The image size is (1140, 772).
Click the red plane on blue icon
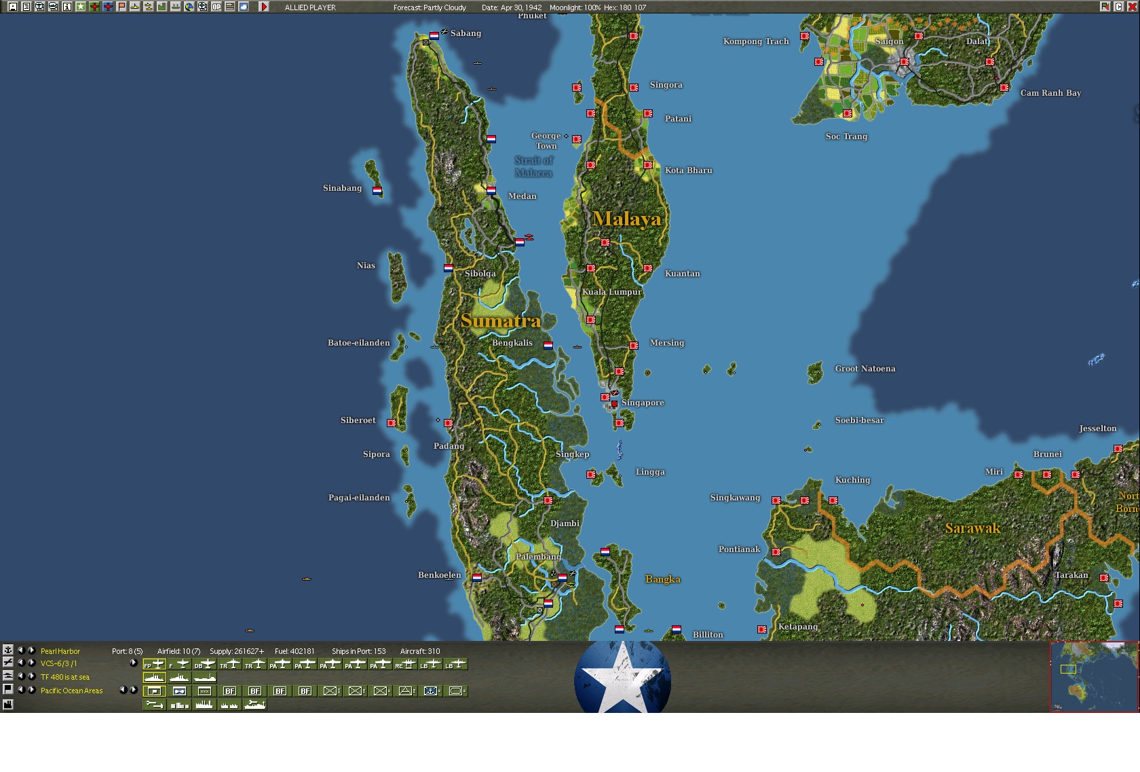pyautogui.click(x=107, y=7)
